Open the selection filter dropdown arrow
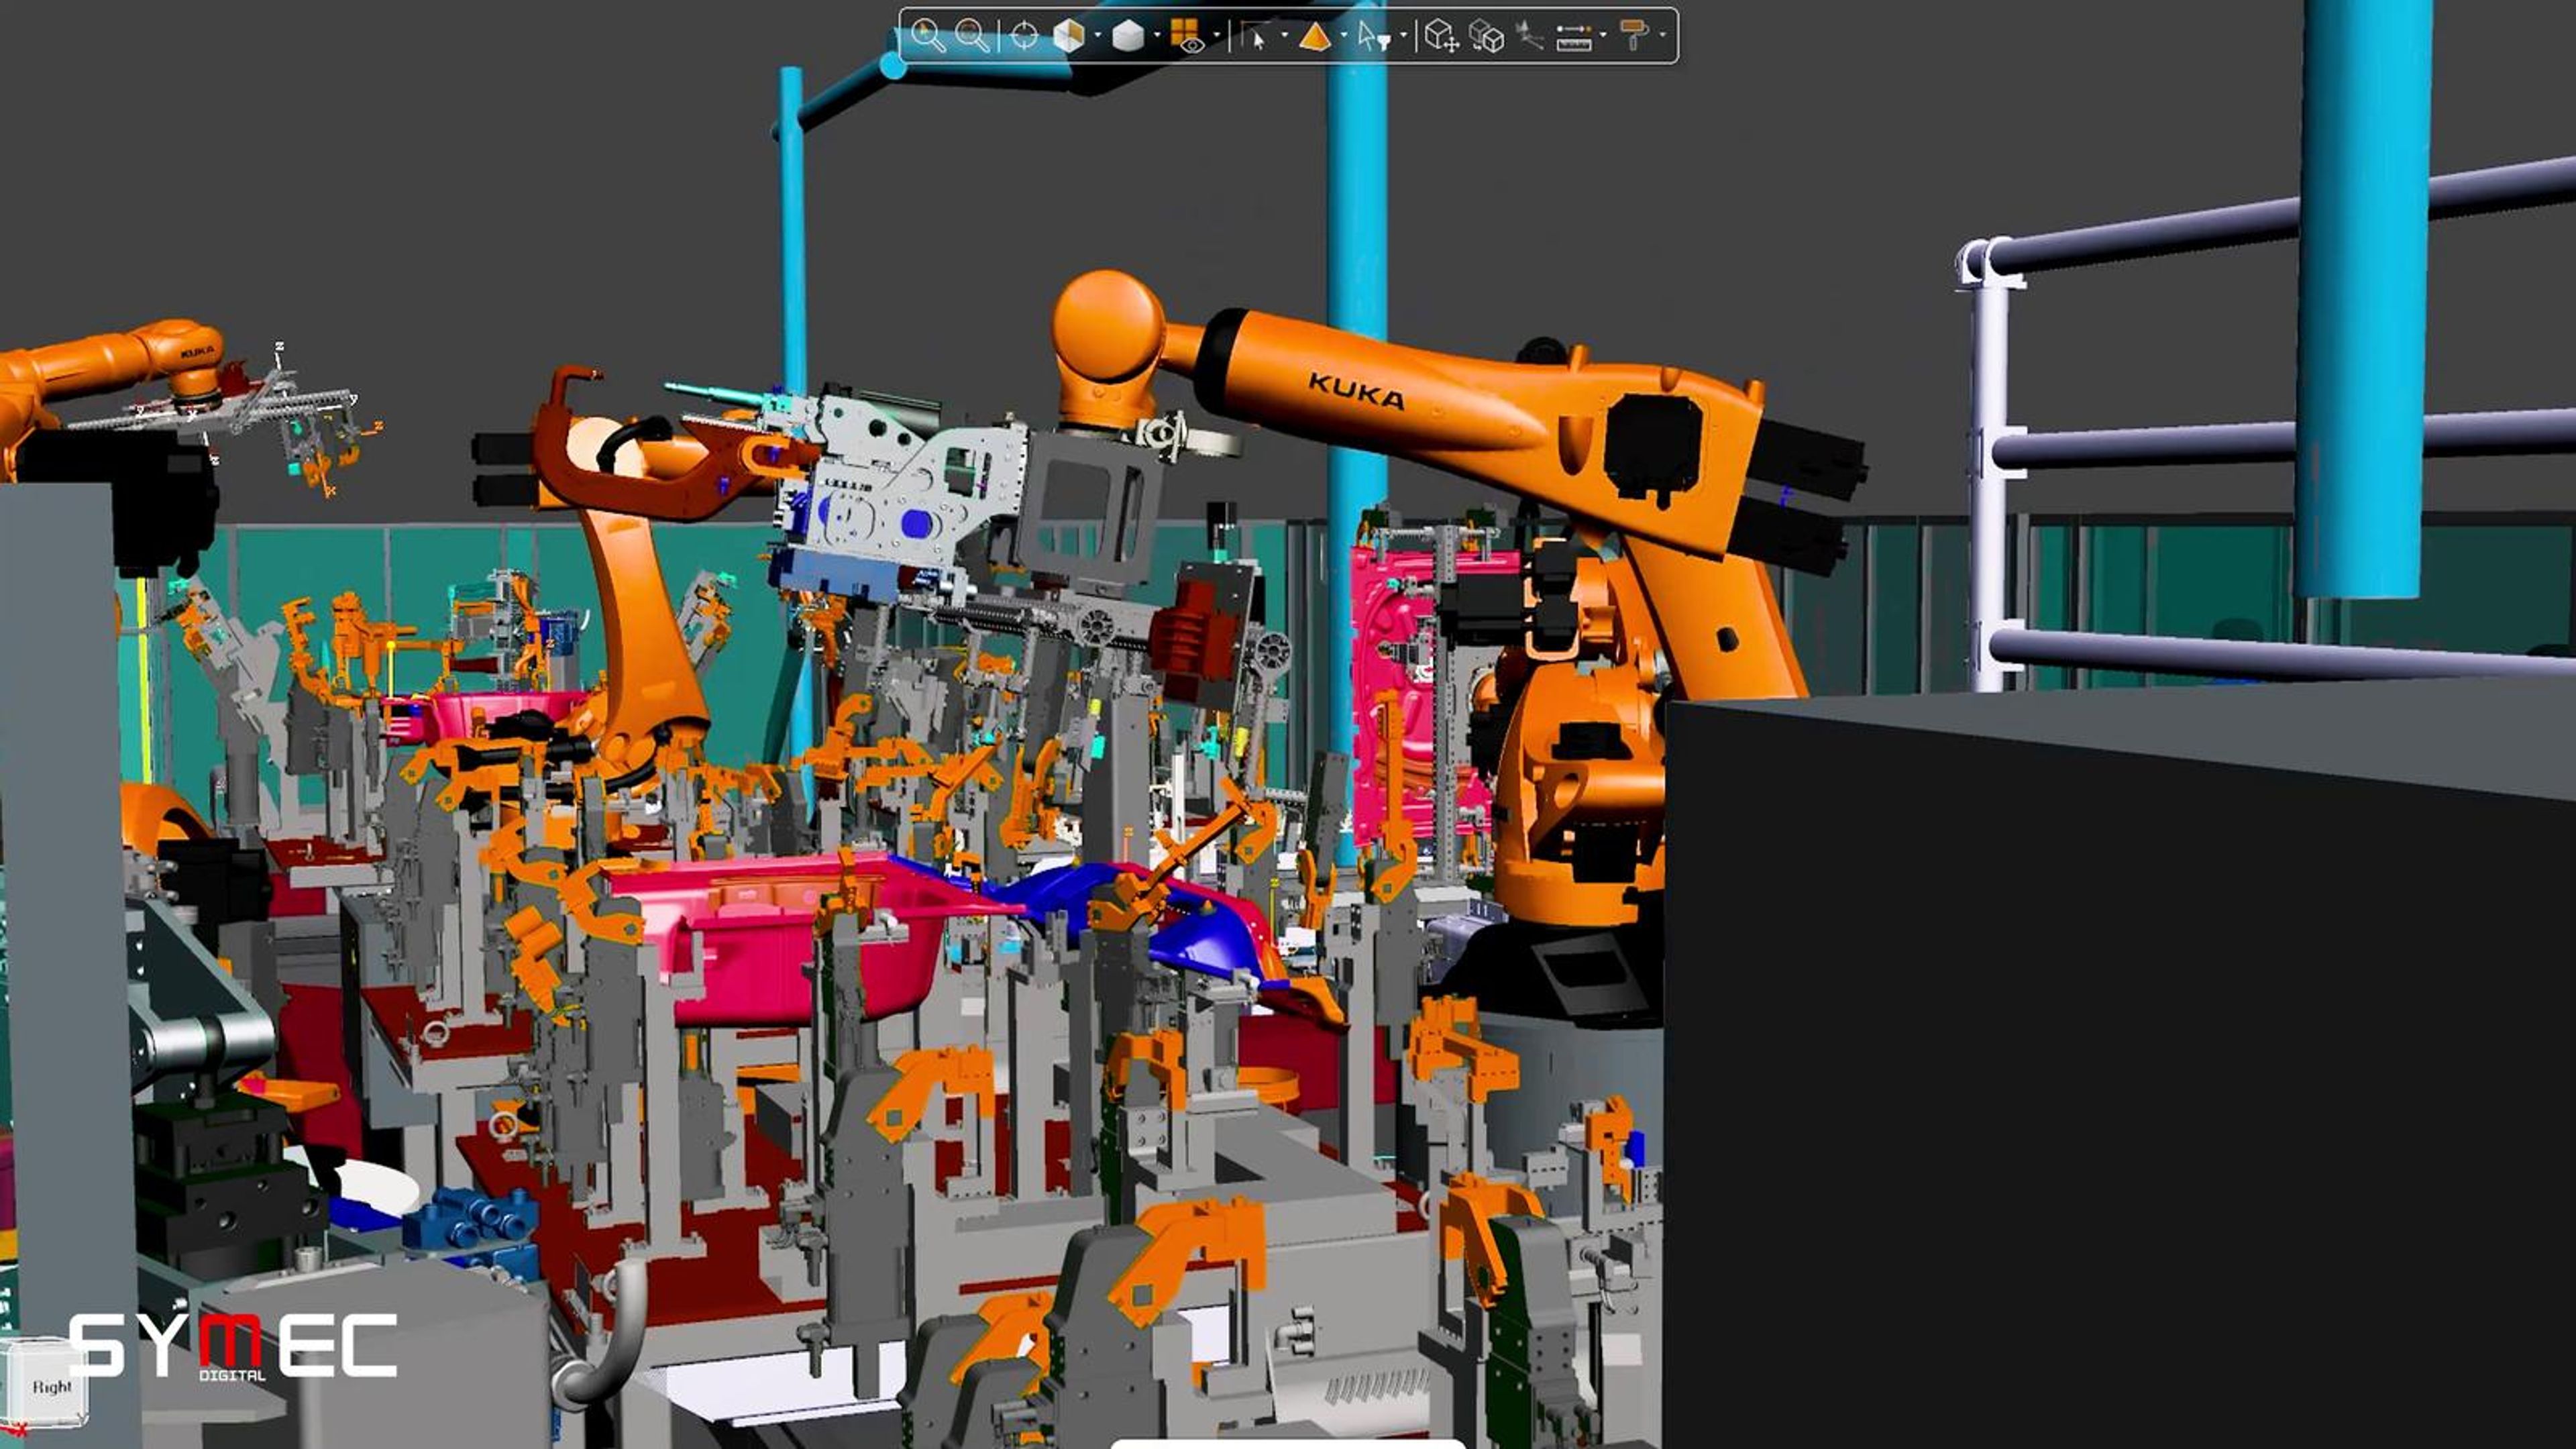The width and height of the screenshot is (2576, 1449). tap(1403, 36)
